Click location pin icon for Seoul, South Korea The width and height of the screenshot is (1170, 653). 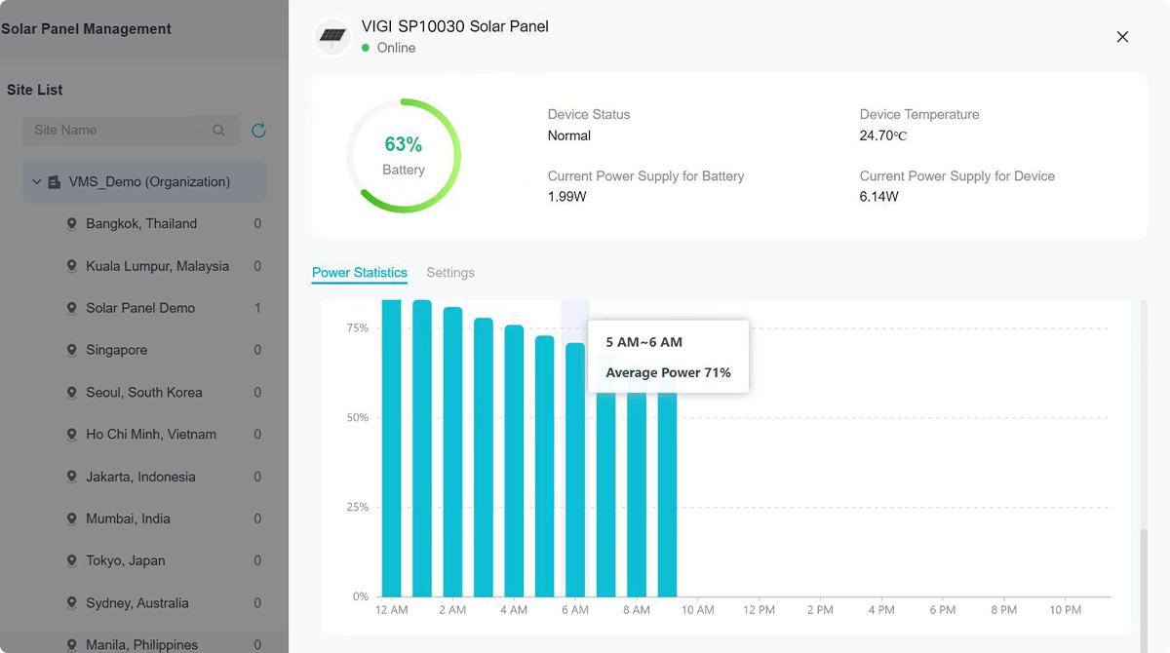pyautogui.click(x=71, y=393)
